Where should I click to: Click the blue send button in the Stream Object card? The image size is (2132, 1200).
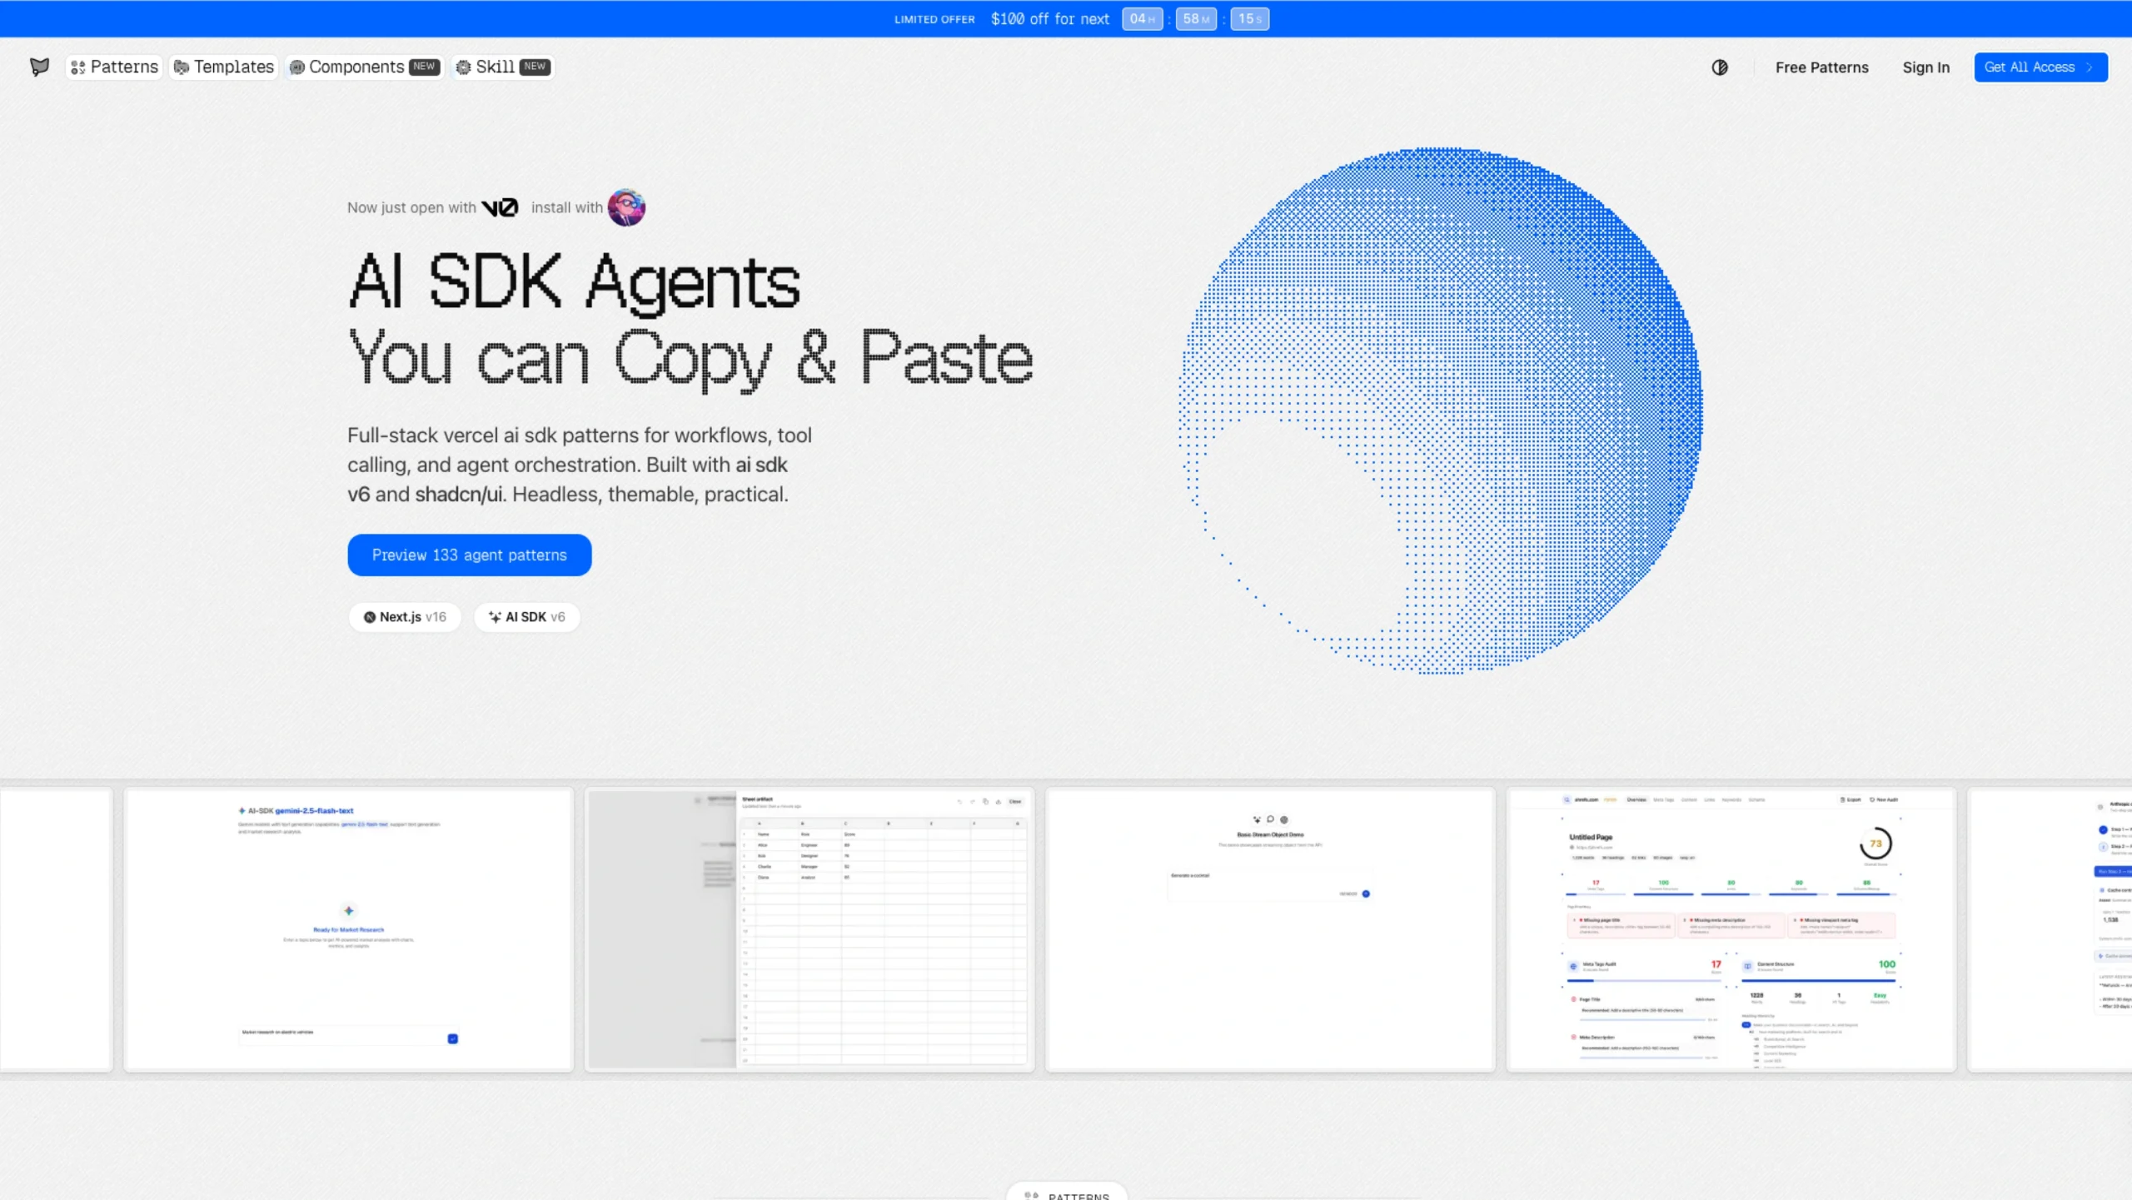click(x=1366, y=894)
